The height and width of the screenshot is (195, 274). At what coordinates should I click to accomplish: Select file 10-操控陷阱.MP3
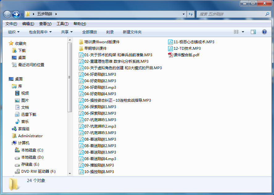coord(96,172)
